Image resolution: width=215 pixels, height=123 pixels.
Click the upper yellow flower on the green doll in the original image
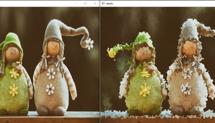(x=14, y=73)
